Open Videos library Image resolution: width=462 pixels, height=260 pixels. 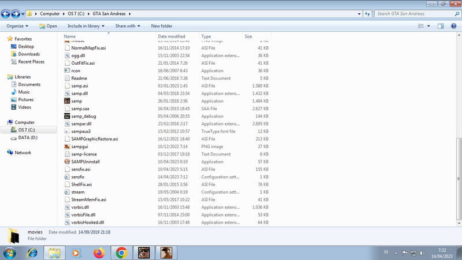(24, 107)
